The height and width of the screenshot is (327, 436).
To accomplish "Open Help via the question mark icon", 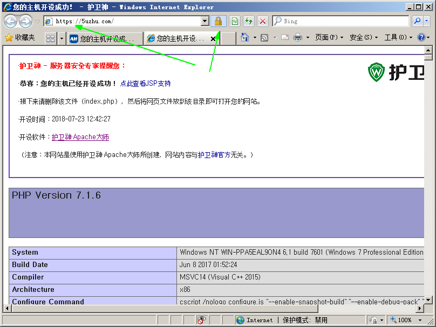I will (x=421, y=37).
